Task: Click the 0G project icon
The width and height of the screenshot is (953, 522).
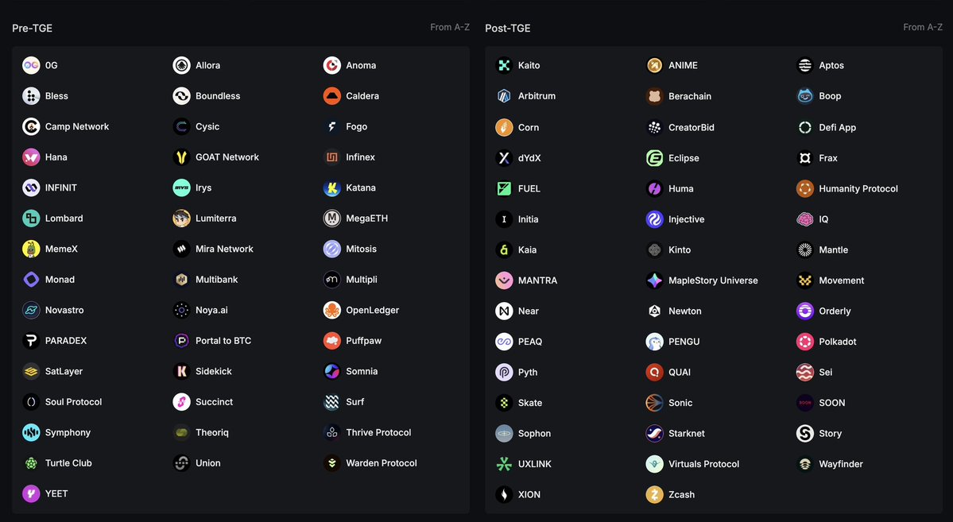Action: pyautogui.click(x=31, y=65)
